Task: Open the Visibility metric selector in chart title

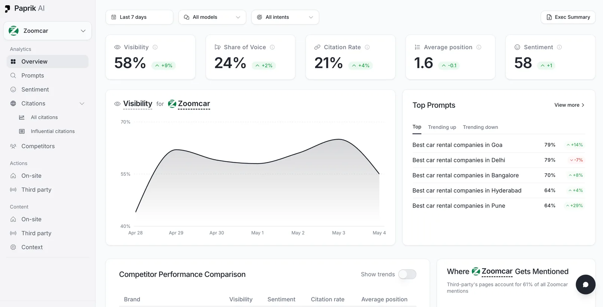Action: (138, 104)
